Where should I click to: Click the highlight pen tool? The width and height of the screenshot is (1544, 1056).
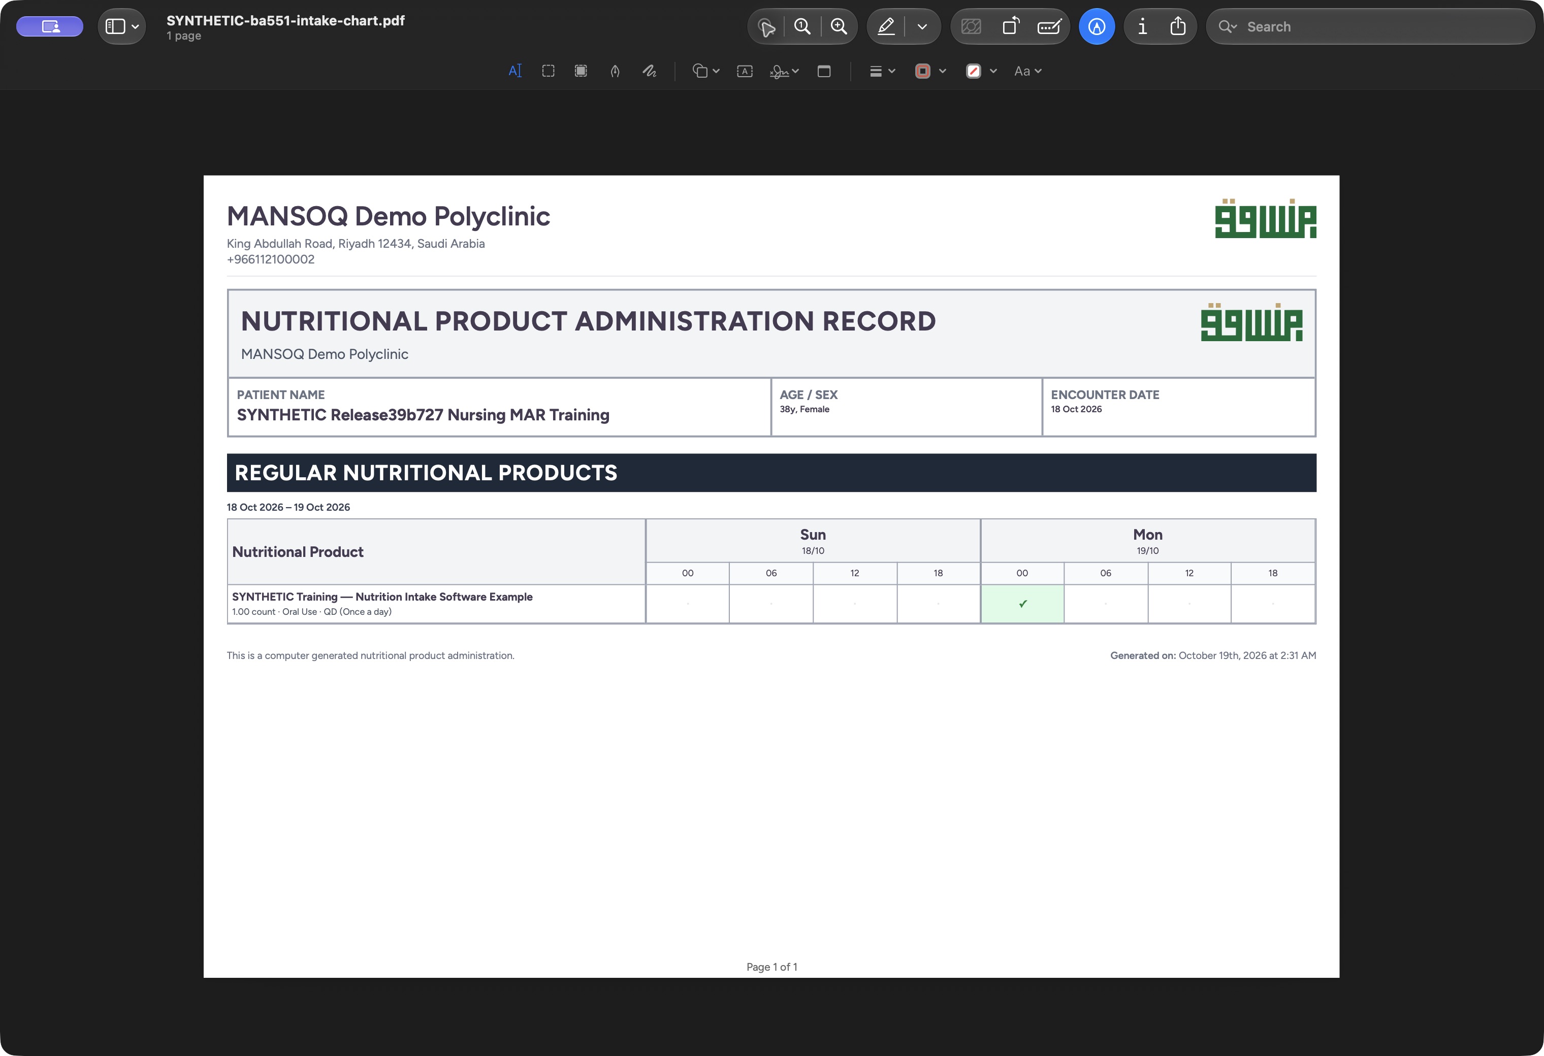tap(886, 26)
